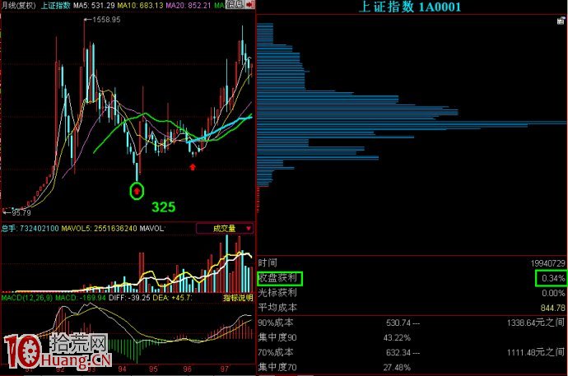Select the 上证指数 chart title label

pos(55,6)
